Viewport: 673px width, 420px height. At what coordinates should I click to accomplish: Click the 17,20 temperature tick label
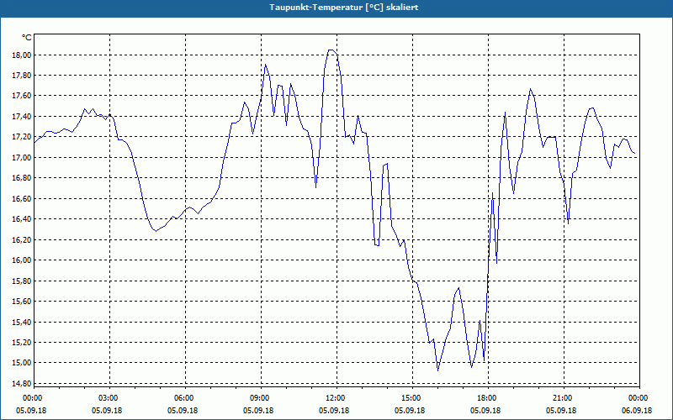point(22,137)
